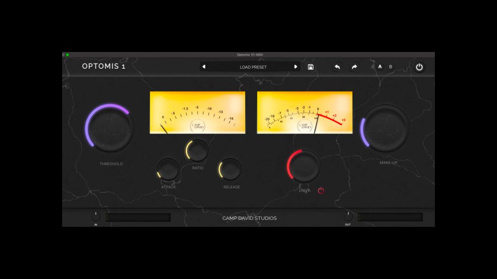497x279 pixels.
Task: Select the B preset slot icon
Action: click(390, 67)
